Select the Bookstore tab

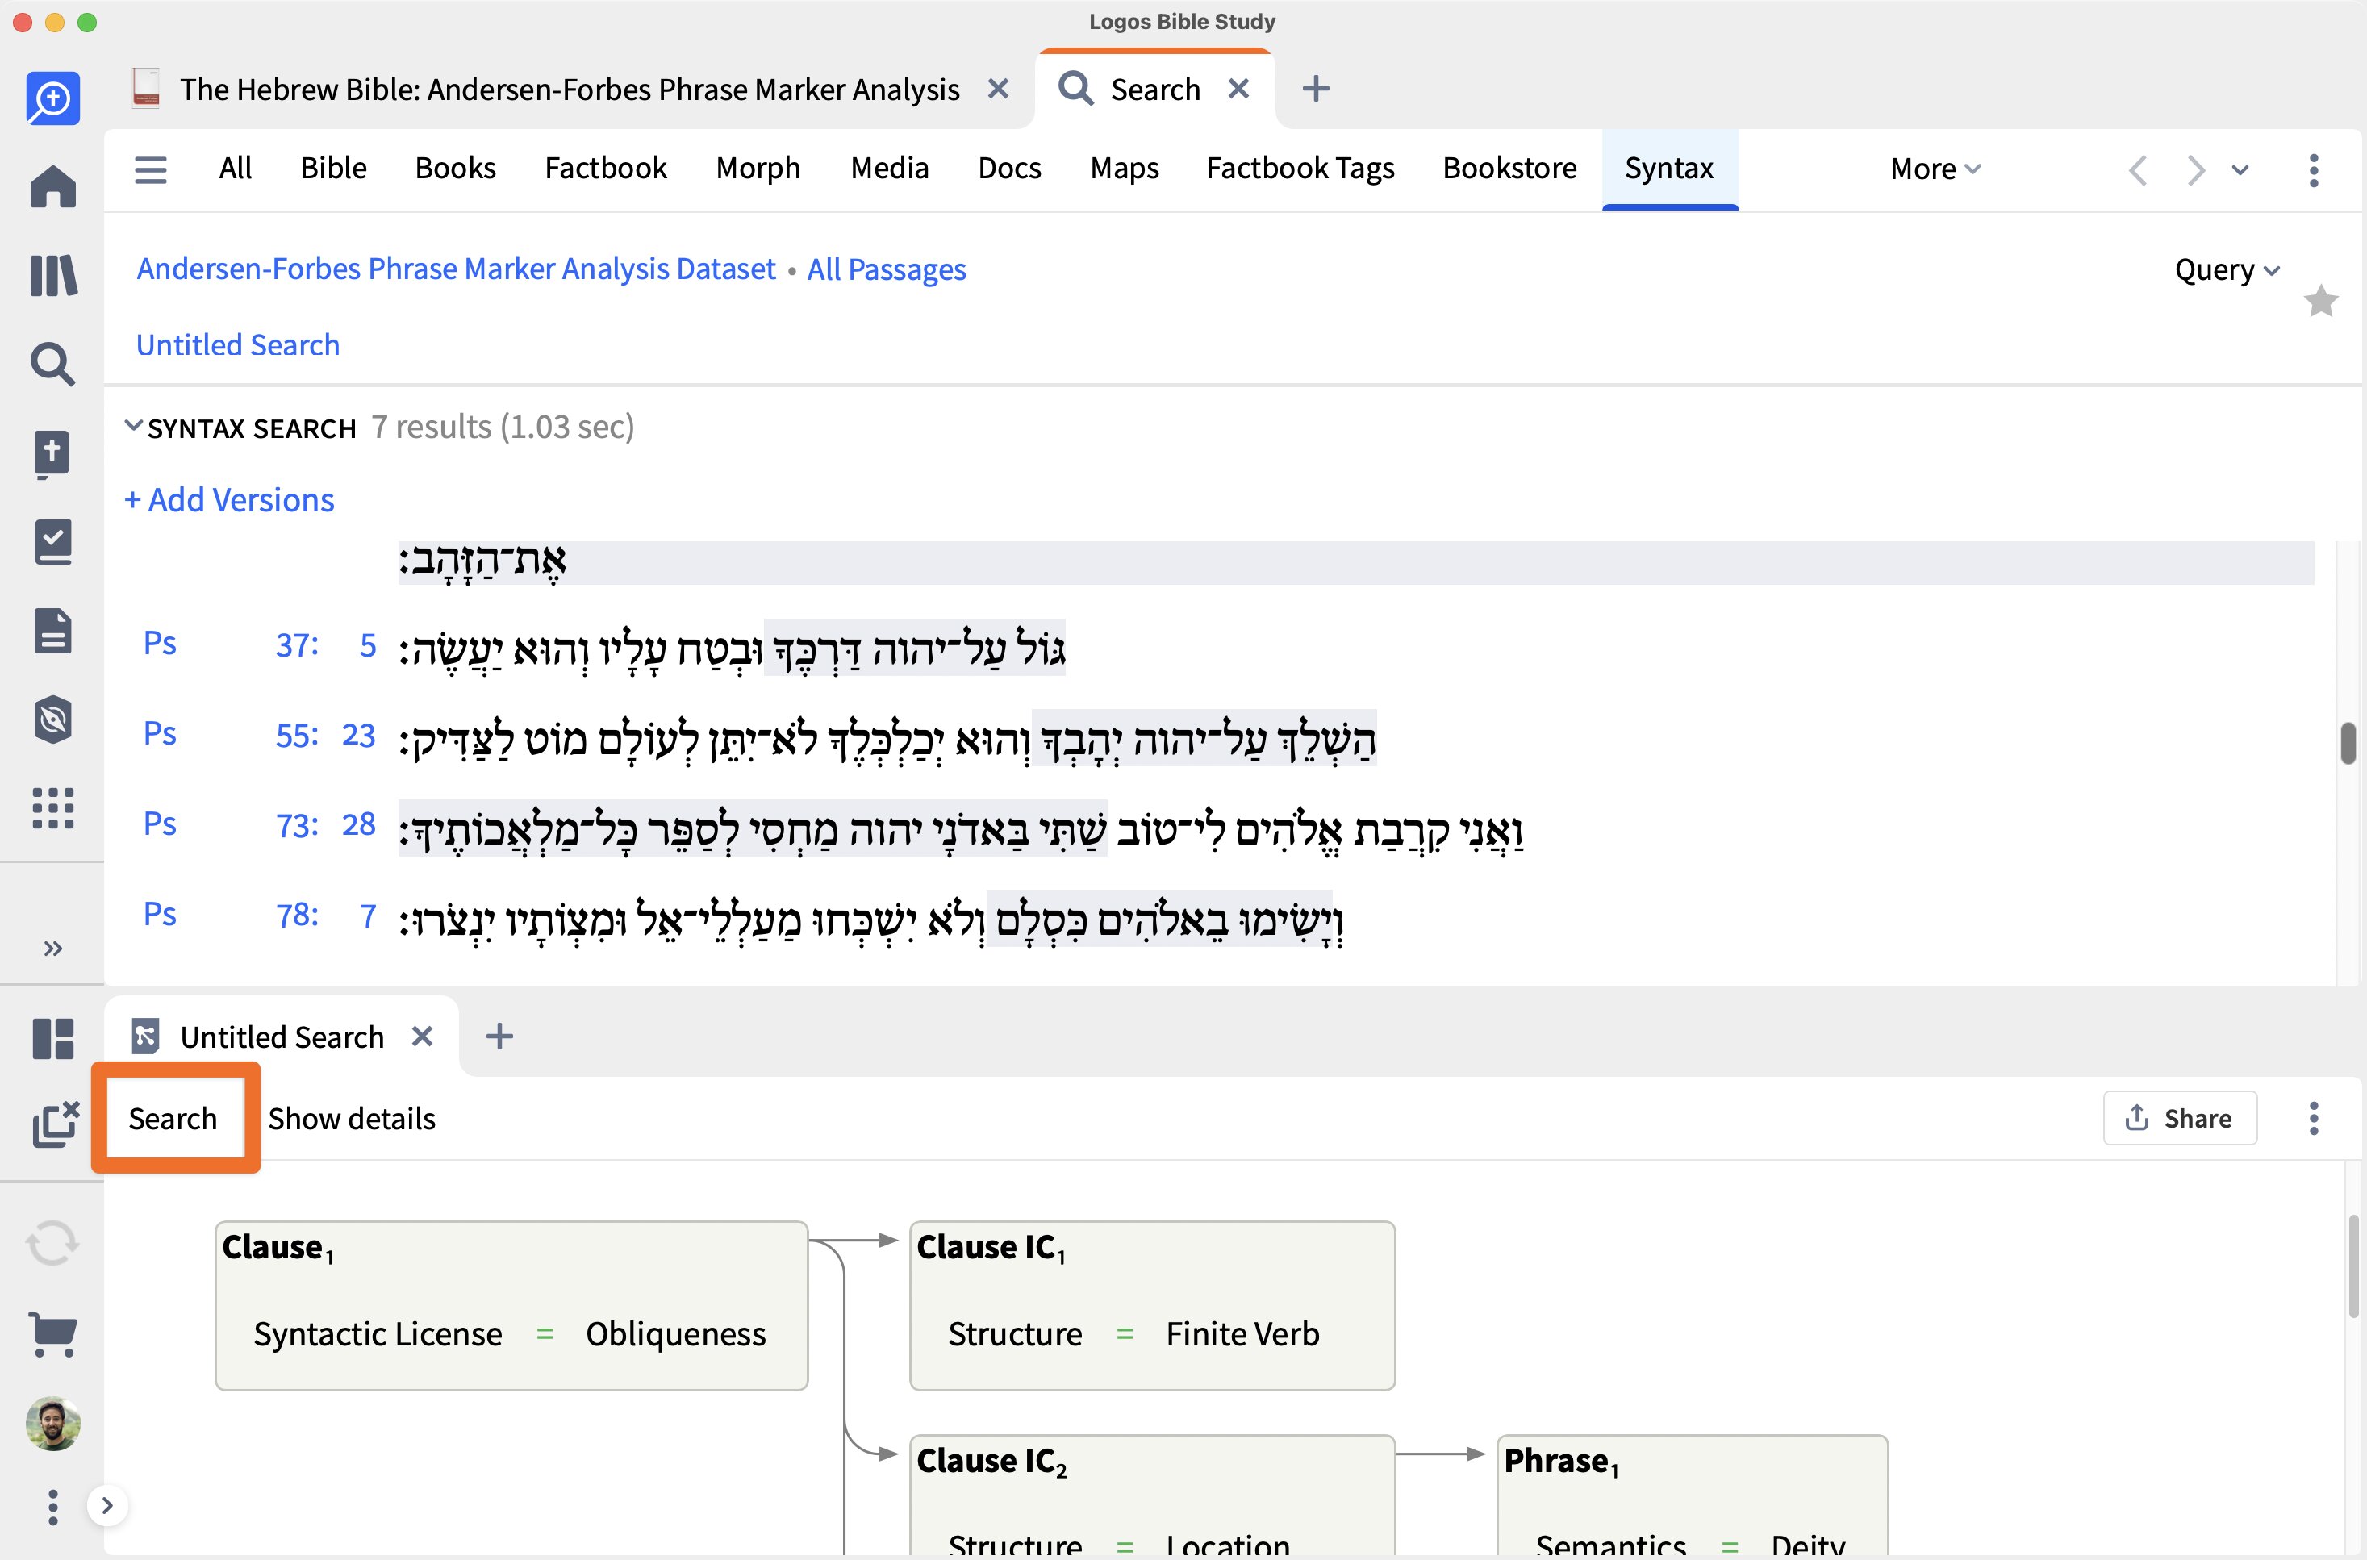pos(1509,168)
